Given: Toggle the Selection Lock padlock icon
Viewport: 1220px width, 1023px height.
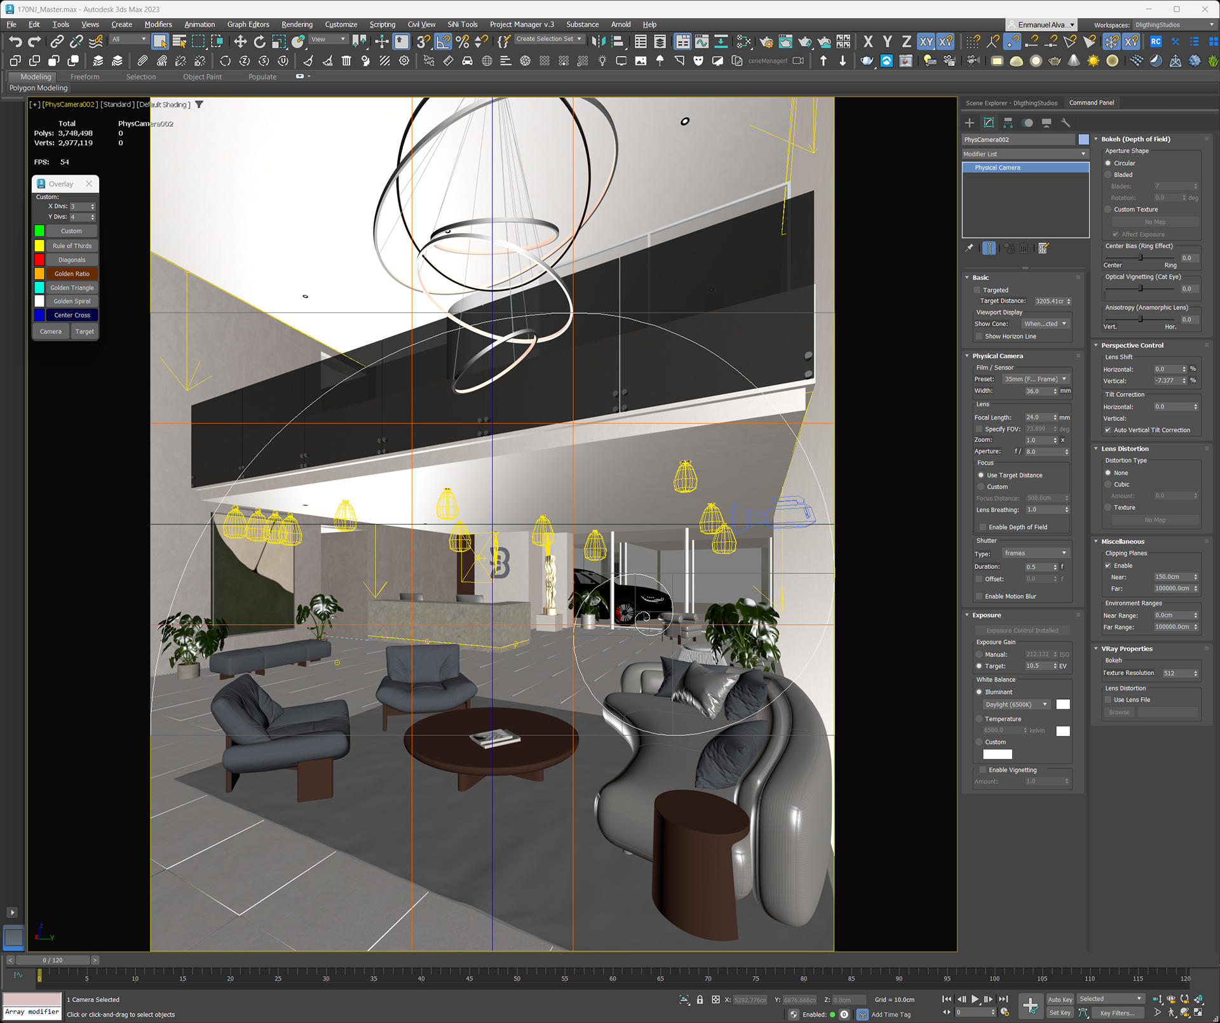Looking at the screenshot, I should 700,1000.
